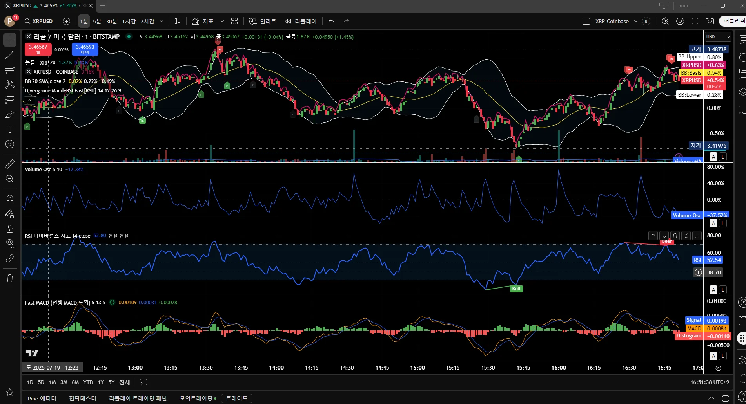746x404 pixels.
Task: Take a chart snapshot with camera icon
Action: [710, 21]
